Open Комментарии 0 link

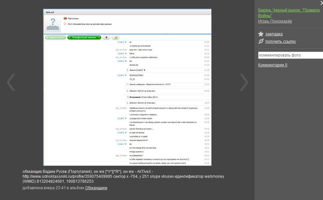tap(273, 65)
